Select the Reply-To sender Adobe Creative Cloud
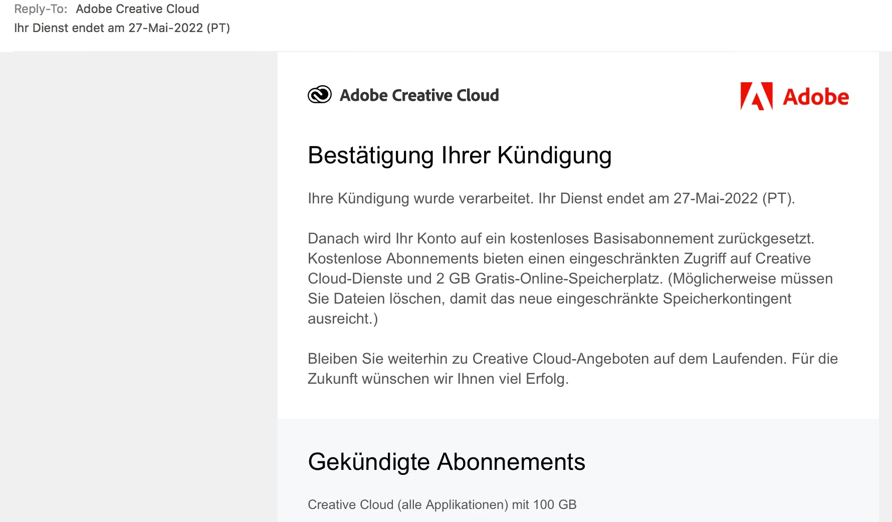This screenshot has height=522, width=892. [x=137, y=9]
